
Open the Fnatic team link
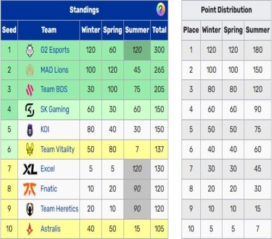[49, 189]
